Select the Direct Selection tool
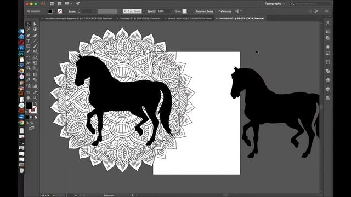The height and width of the screenshot is (197, 351). (x=35, y=24)
